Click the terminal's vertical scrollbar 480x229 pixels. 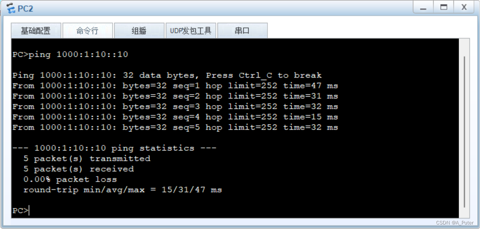(x=464, y=131)
